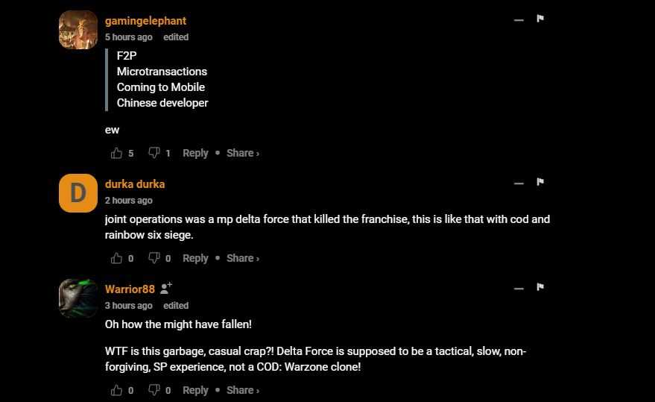Viewport: 655px width, 402px height.
Task: Downvote gamingelephant's comment
Action: click(x=154, y=153)
